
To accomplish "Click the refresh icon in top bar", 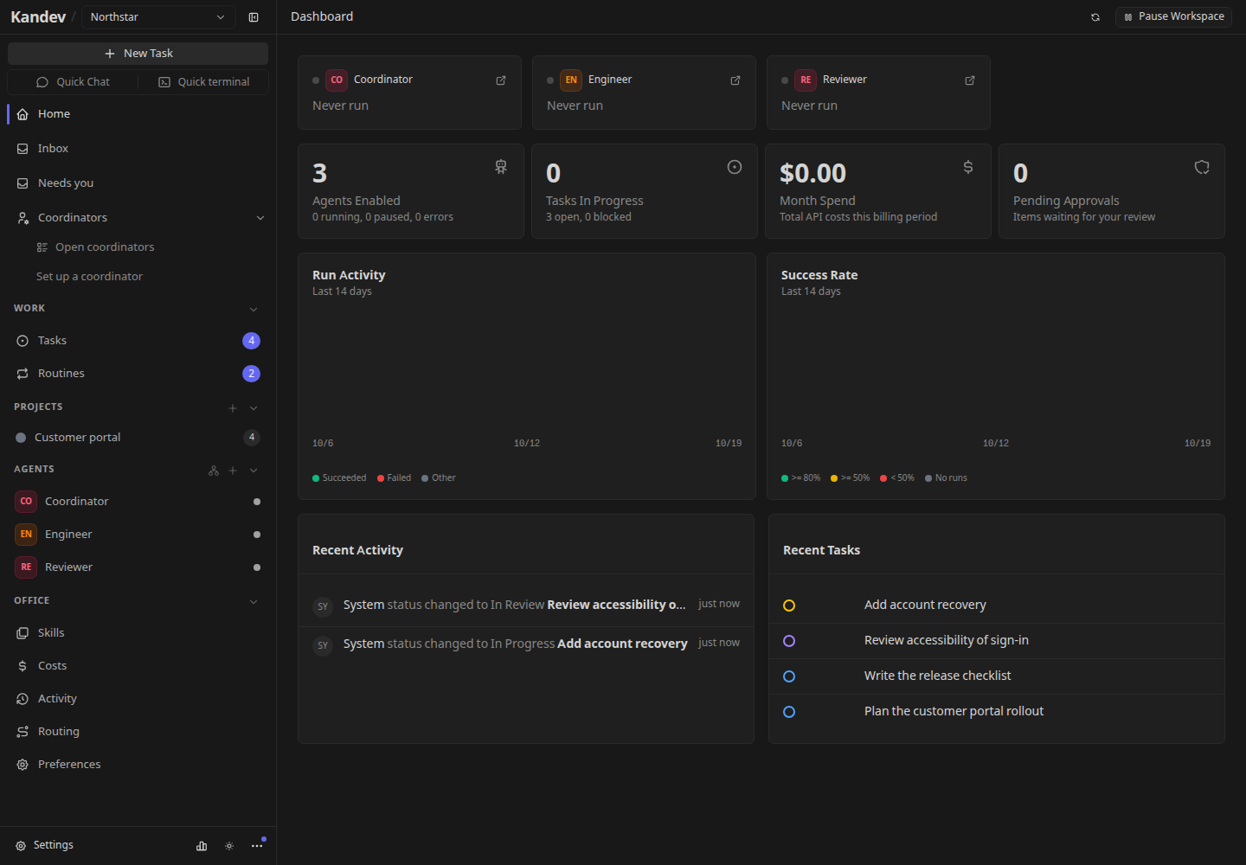I will click(x=1095, y=17).
